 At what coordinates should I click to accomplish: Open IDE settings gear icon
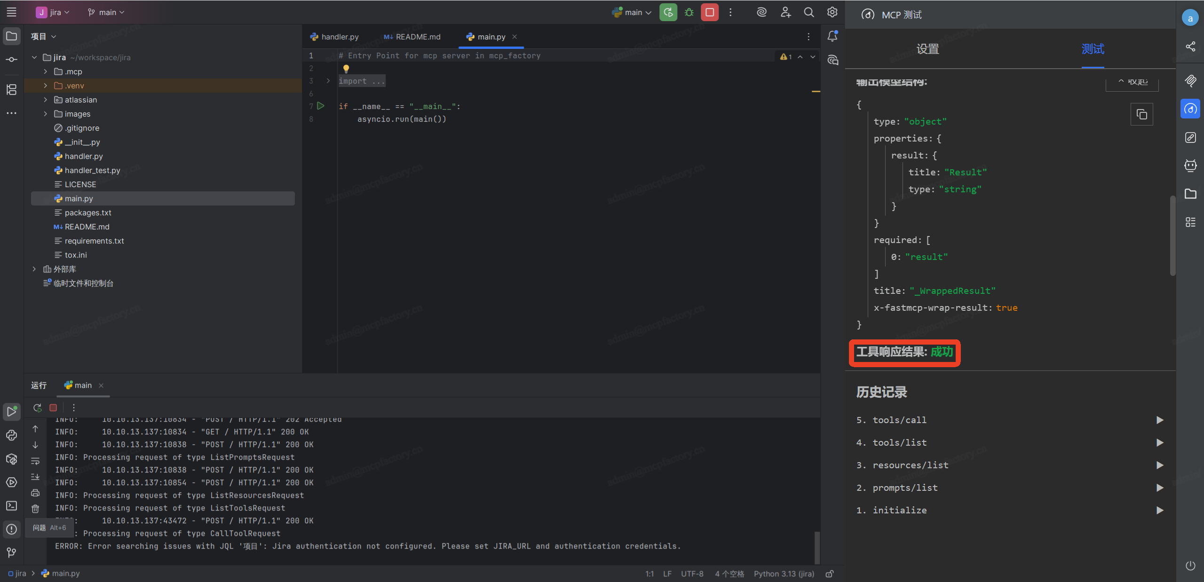click(832, 12)
